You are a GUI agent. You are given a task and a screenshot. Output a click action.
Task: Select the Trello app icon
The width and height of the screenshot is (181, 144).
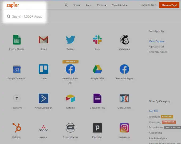[44, 69]
